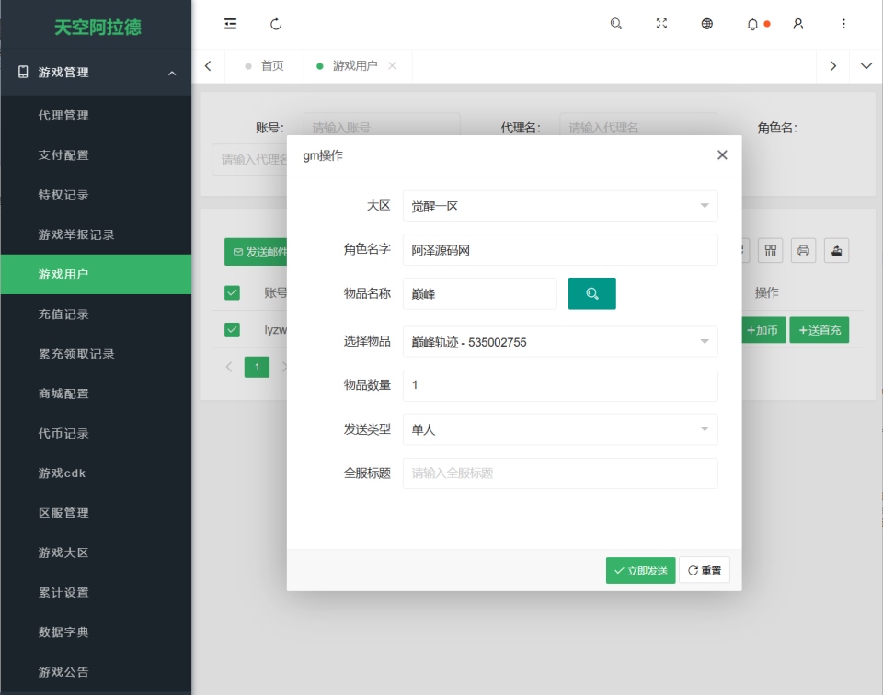
Task: Export data with the export folder icon
Action: click(x=835, y=250)
